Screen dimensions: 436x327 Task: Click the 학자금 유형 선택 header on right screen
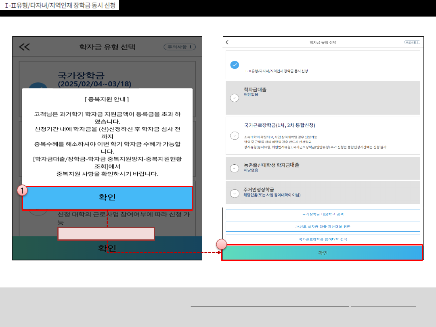pyautogui.click(x=323, y=42)
